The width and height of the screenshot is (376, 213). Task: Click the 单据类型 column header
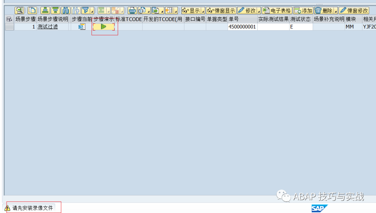(x=217, y=19)
